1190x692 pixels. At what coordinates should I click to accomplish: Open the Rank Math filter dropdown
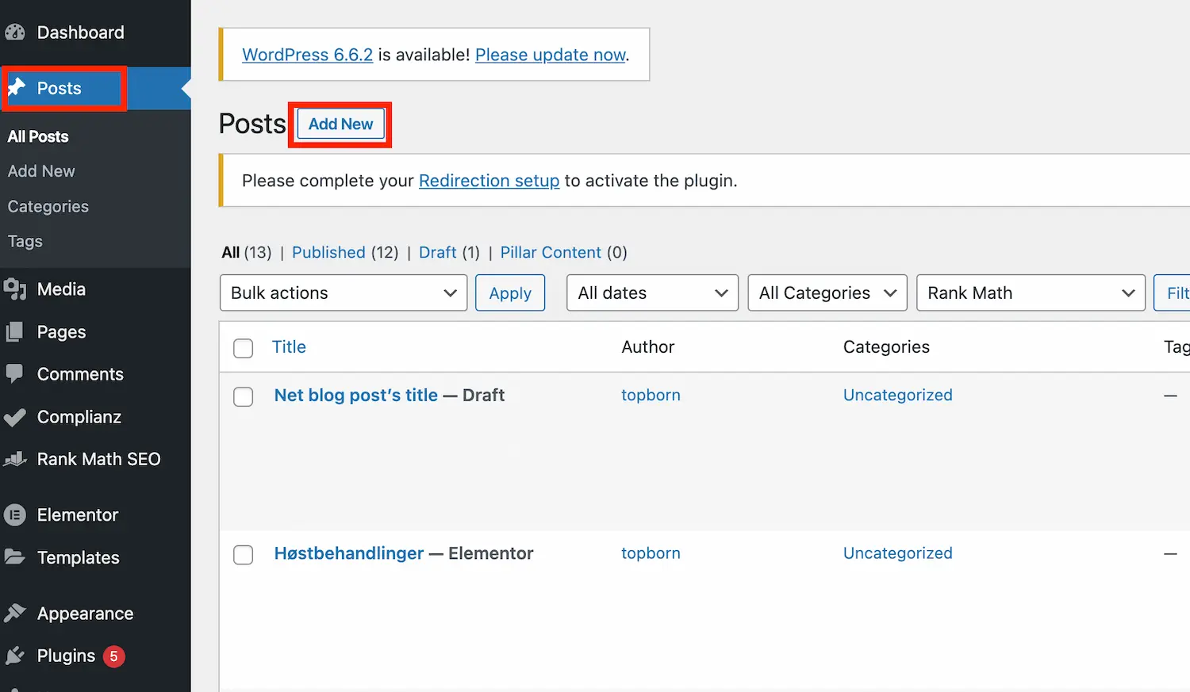point(1031,292)
